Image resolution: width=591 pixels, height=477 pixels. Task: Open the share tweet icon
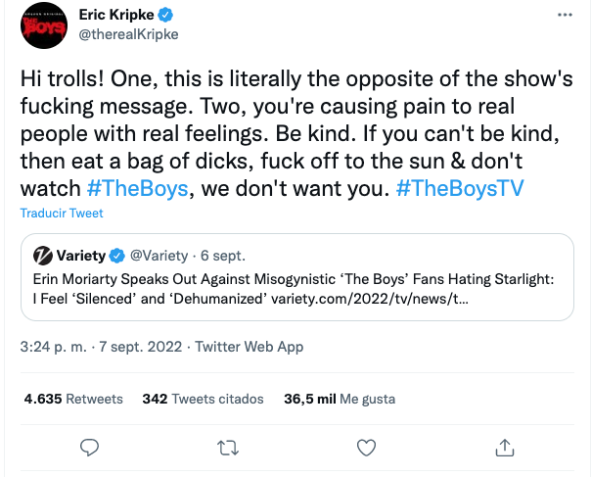505,448
